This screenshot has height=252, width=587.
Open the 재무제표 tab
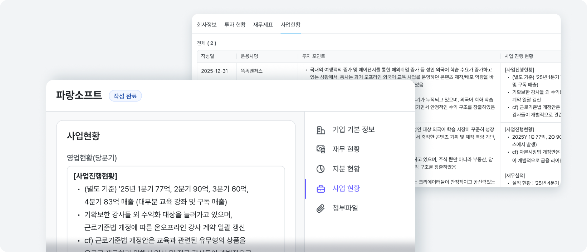click(x=263, y=25)
